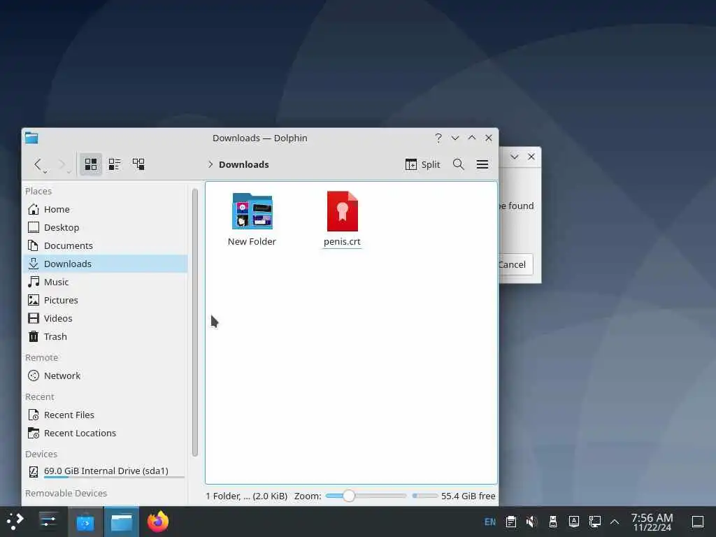Open Recent Locations in the sidebar
Image resolution: width=716 pixels, height=537 pixels.
pyautogui.click(x=105, y=434)
